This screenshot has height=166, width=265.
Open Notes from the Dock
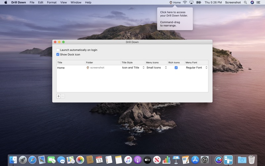click(x=119, y=160)
